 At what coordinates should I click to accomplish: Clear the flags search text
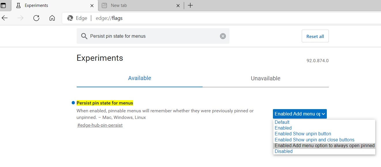[223, 36]
